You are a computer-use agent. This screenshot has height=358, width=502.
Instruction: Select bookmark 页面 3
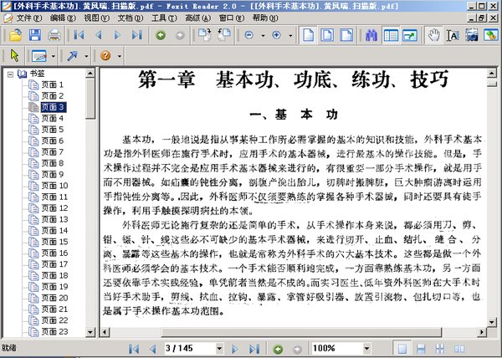point(54,107)
